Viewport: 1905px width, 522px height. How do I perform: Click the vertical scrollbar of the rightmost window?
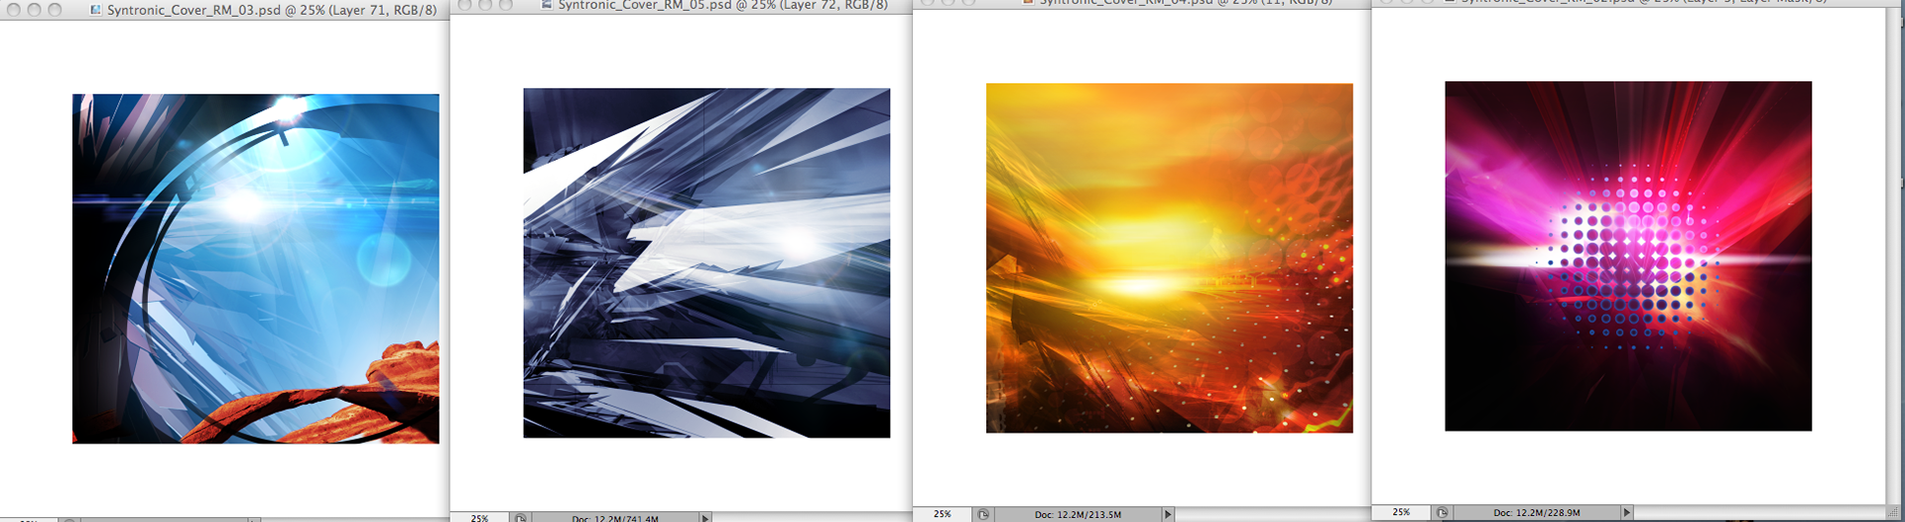[1894, 256]
